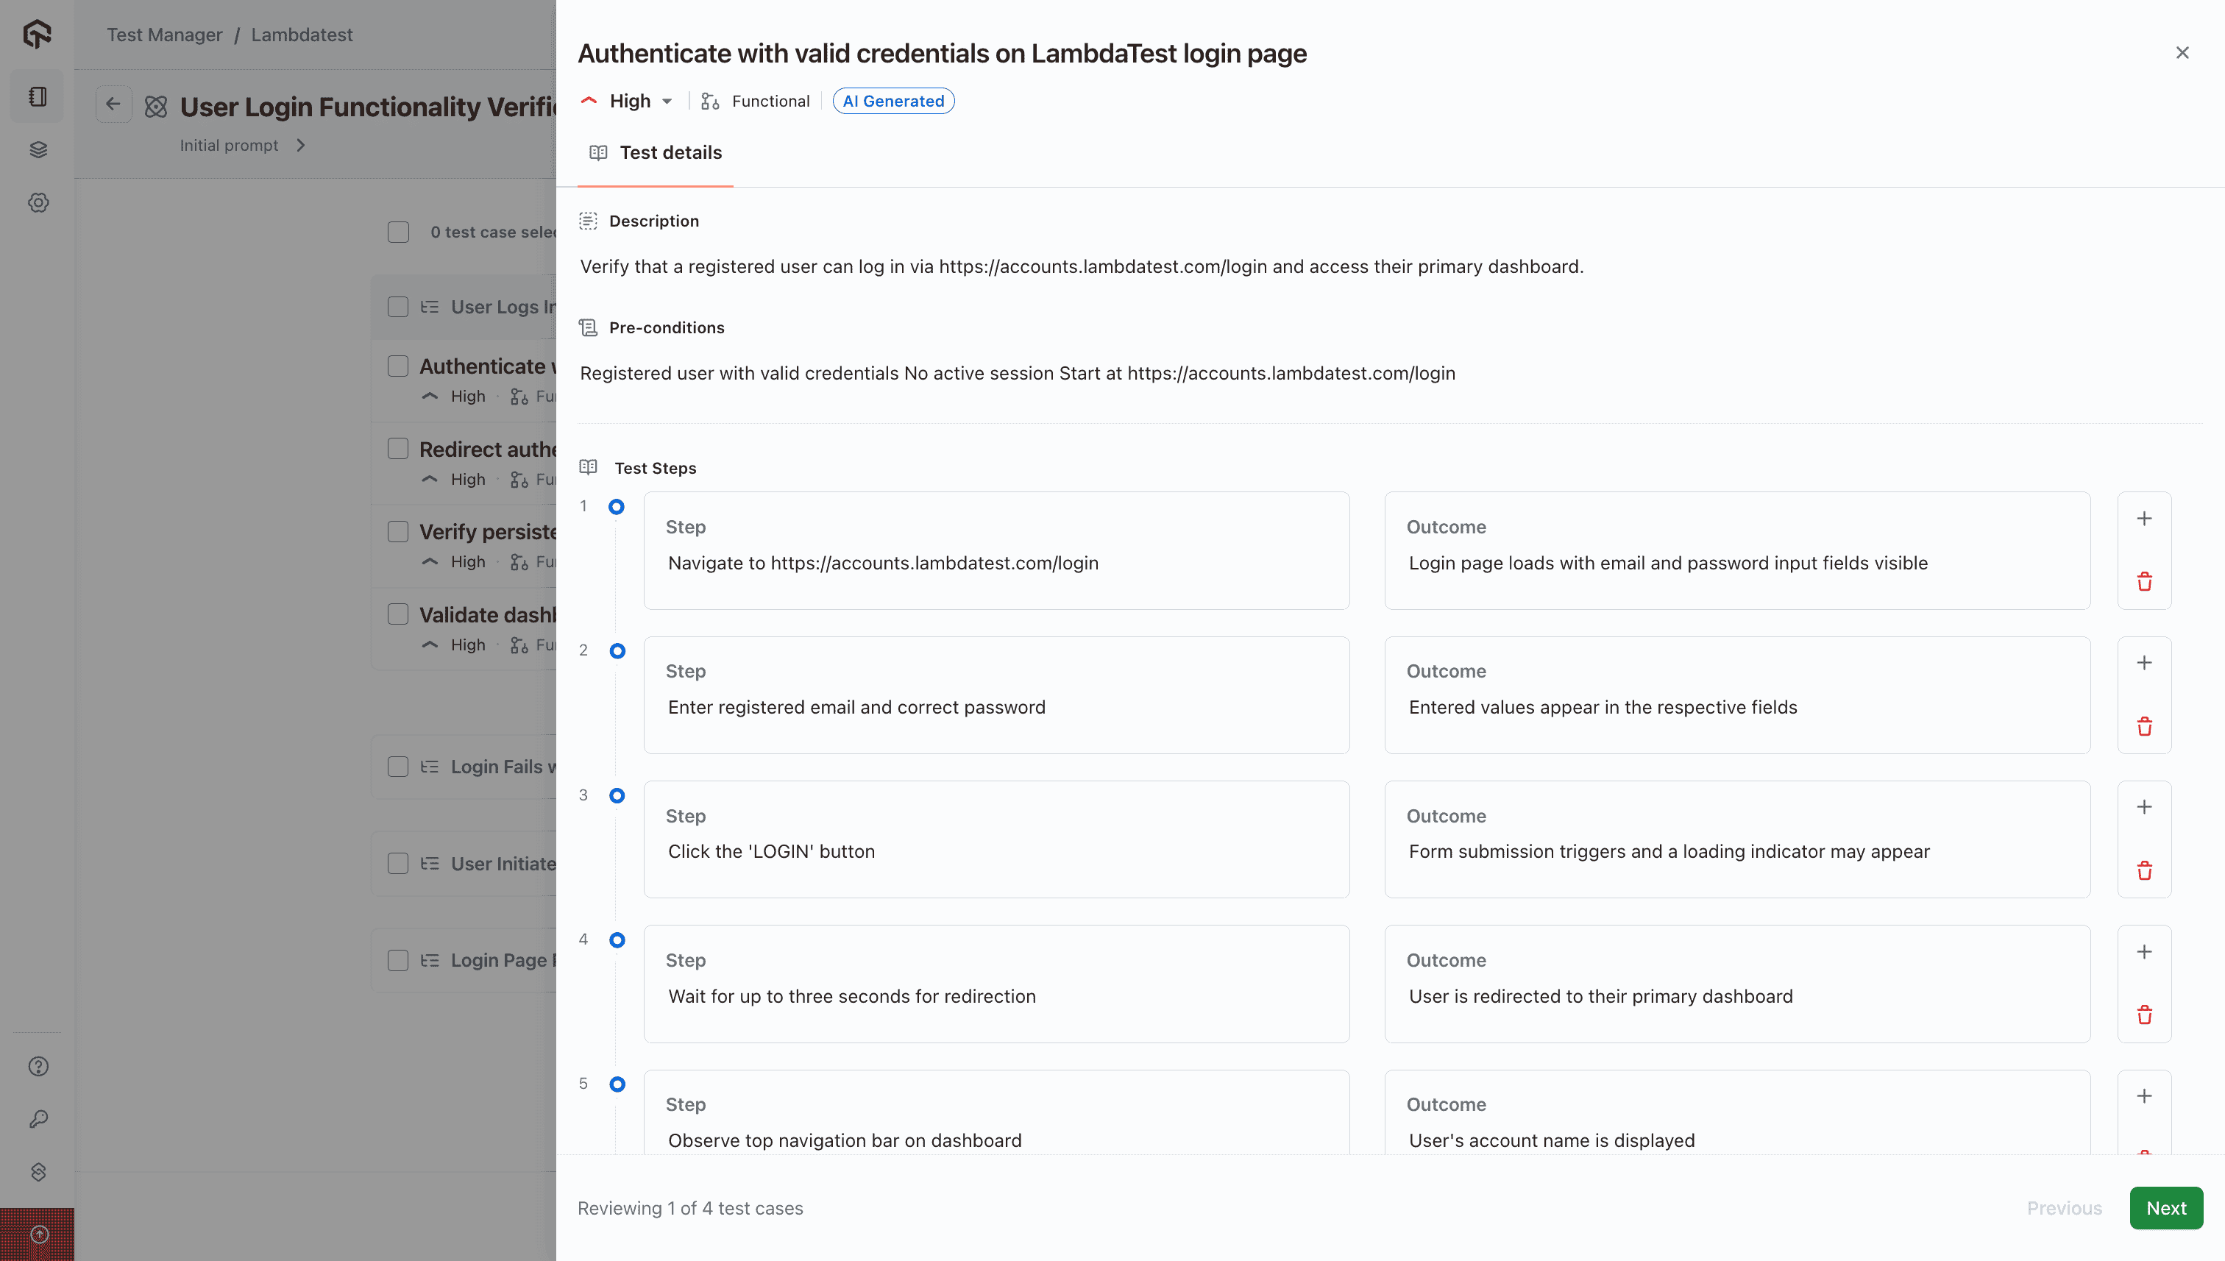Check the Login Page scenario checkbox
2225x1261 pixels.
point(398,959)
